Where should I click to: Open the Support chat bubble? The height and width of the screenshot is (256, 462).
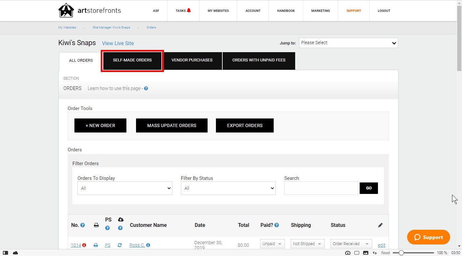click(x=428, y=237)
